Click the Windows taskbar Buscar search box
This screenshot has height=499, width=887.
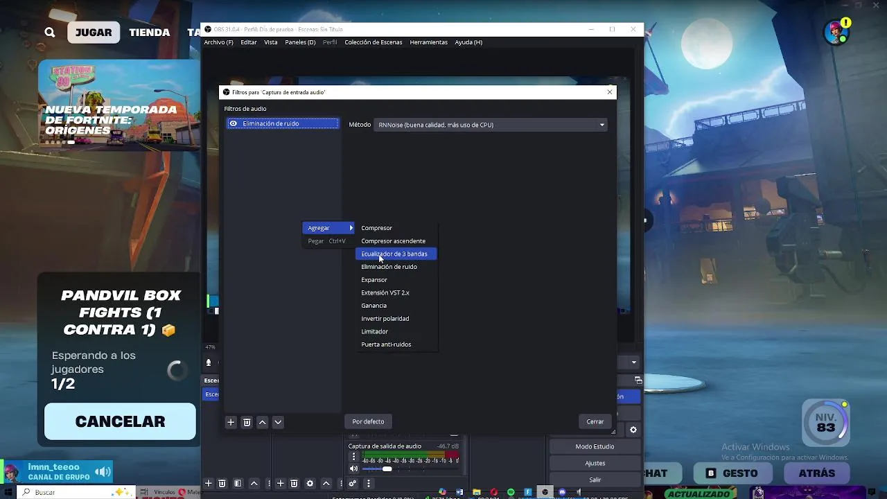tap(75, 492)
